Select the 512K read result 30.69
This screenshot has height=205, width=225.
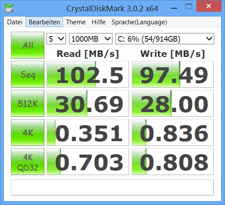click(88, 103)
